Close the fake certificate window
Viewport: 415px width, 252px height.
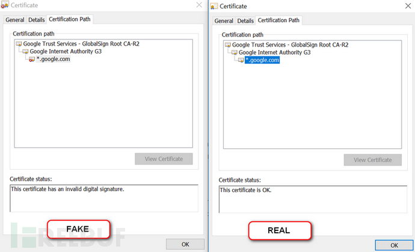199,5
